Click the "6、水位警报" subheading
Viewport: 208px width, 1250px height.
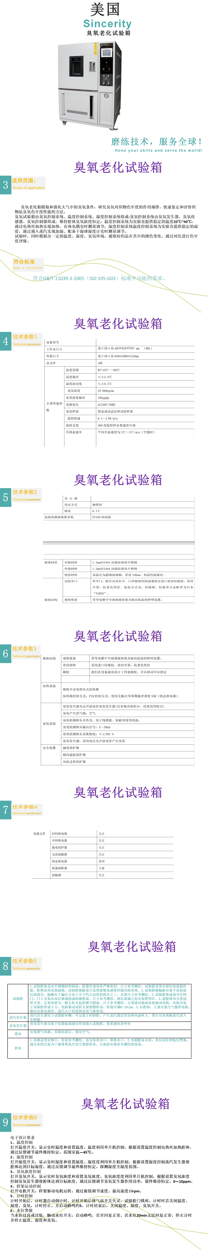coord(22,1211)
